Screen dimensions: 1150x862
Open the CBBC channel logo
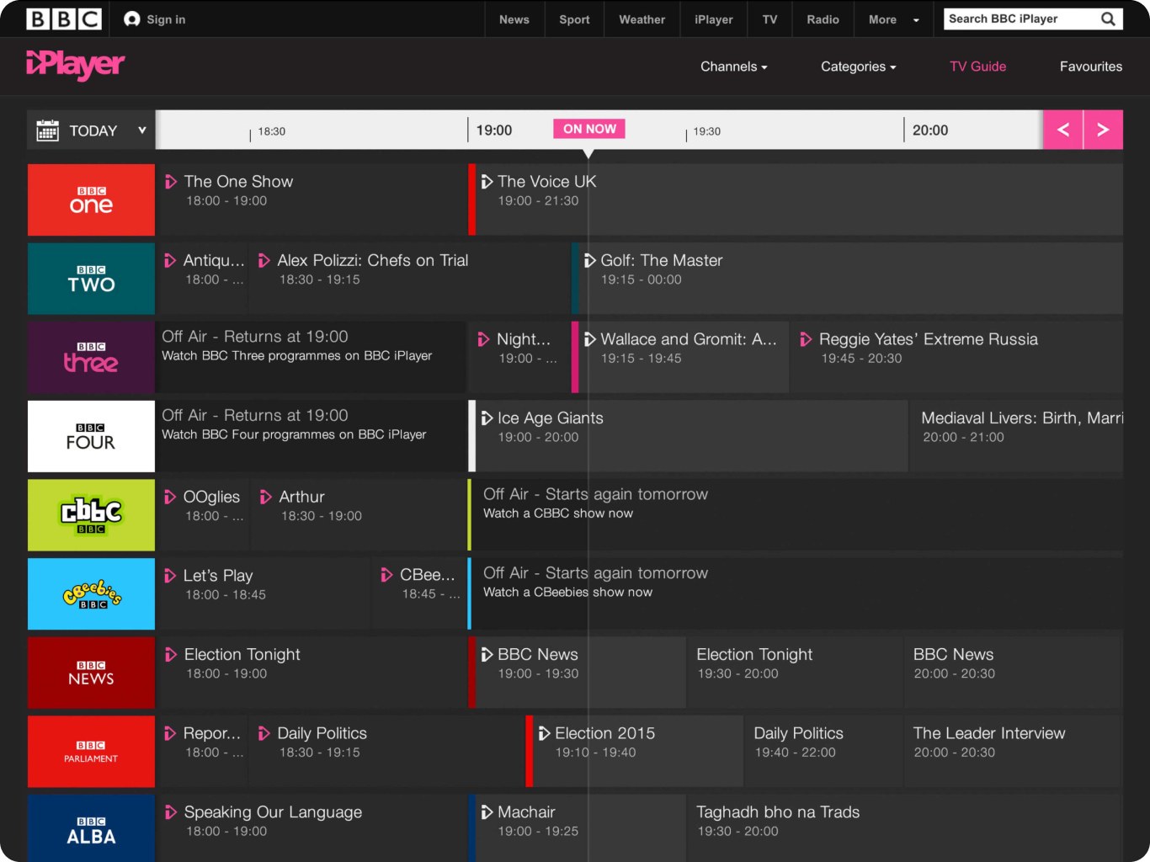[x=91, y=515]
